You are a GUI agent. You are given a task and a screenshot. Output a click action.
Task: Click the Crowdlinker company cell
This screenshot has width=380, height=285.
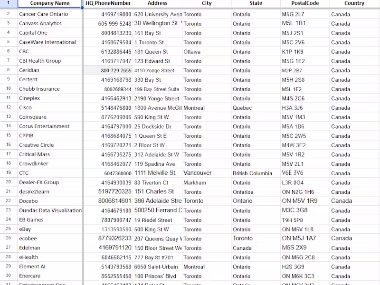pos(50,164)
